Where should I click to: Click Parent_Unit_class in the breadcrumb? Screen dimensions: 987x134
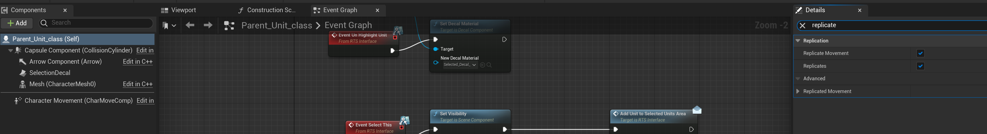pos(277,26)
